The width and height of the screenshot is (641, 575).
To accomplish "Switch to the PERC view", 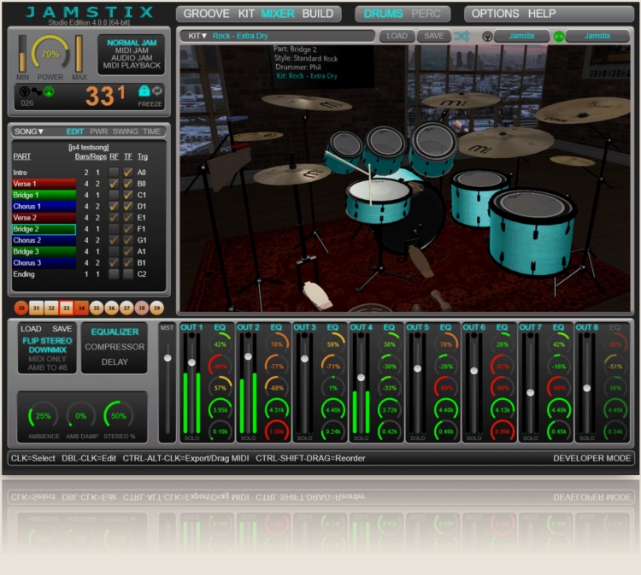I will point(426,14).
